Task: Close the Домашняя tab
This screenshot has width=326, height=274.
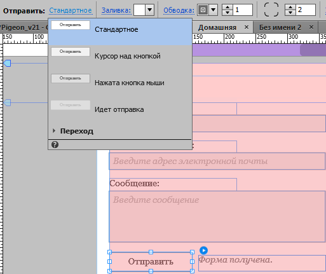Action: pos(247,27)
